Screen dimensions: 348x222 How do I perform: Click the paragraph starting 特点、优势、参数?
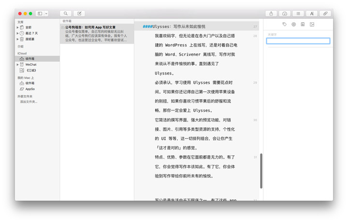pyautogui.click(x=195, y=166)
